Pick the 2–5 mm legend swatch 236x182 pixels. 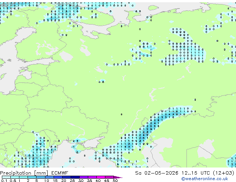tap(32, 177)
